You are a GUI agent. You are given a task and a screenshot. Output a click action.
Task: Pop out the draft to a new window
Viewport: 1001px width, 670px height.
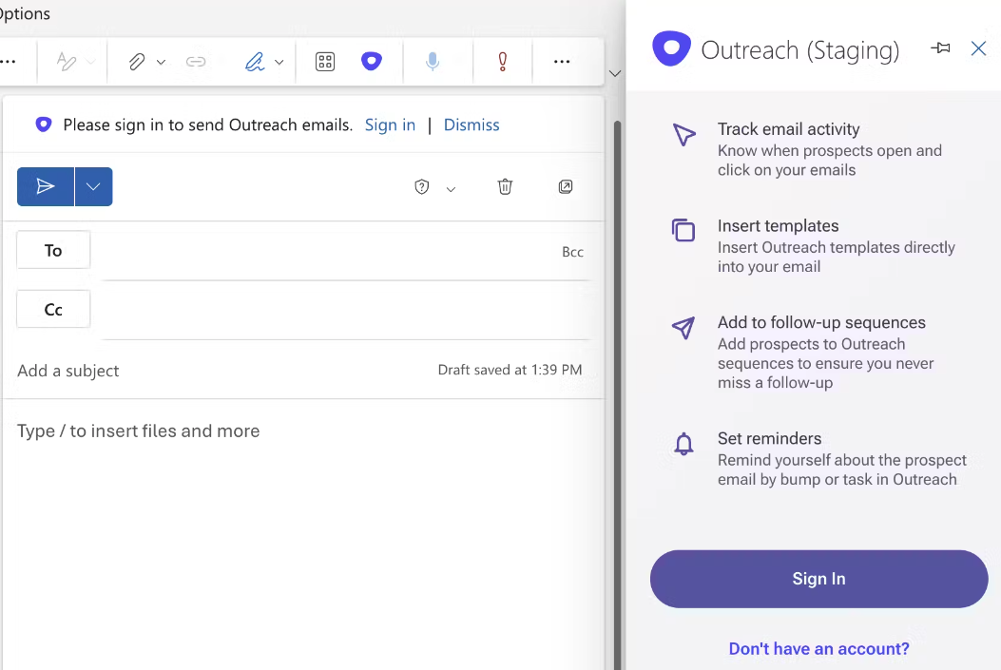(x=566, y=187)
